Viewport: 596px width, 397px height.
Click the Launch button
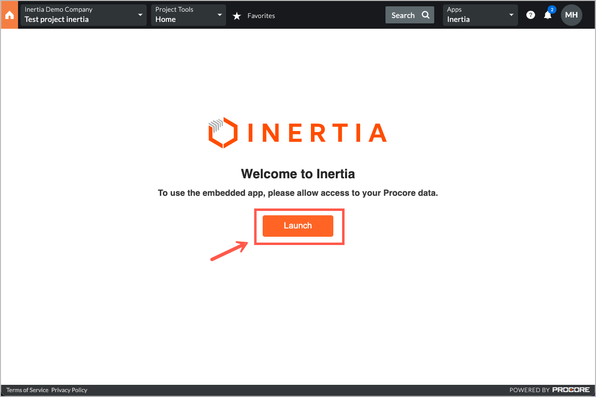pos(298,226)
